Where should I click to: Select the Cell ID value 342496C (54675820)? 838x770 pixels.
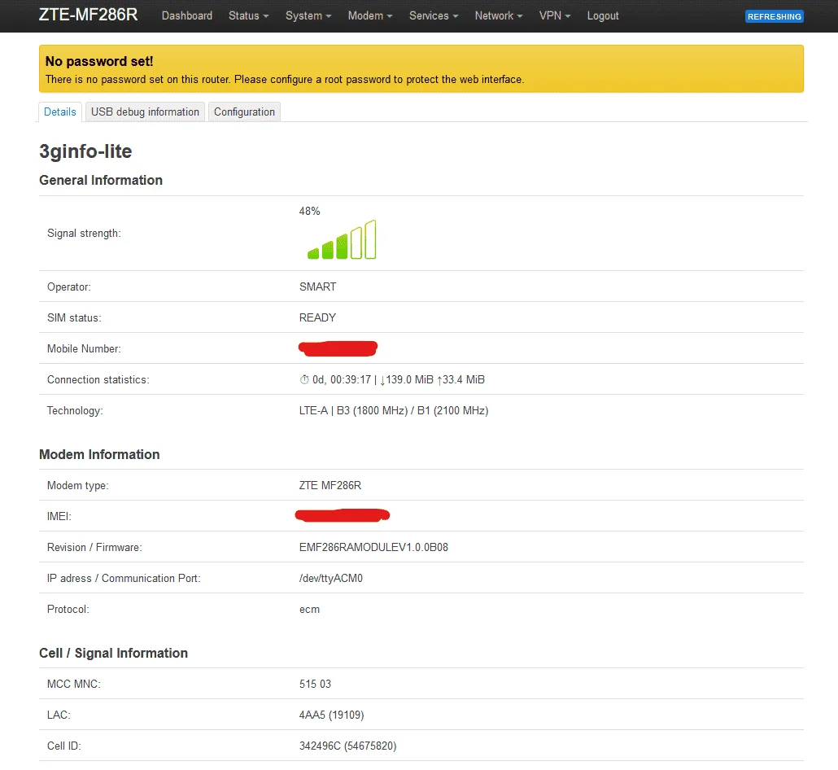pos(348,746)
